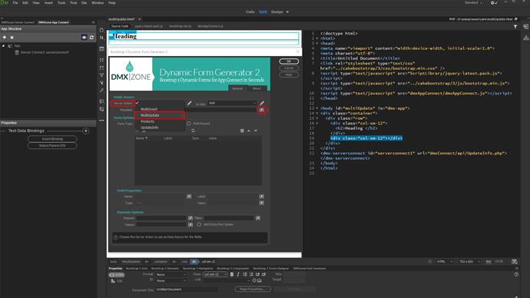Delete field with trash icon above table
Viewport: 530px width, 298px height.
tap(242, 131)
